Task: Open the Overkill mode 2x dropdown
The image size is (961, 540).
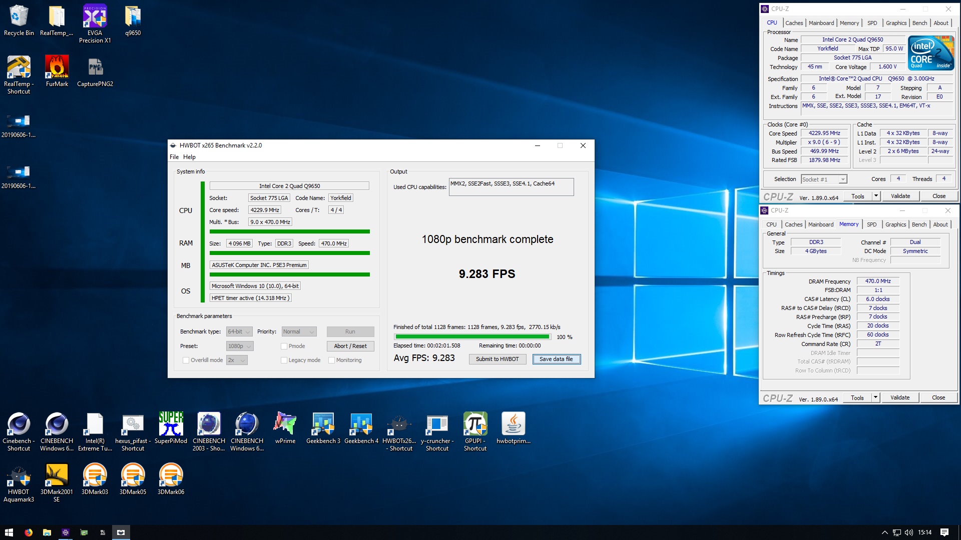Action: point(237,360)
